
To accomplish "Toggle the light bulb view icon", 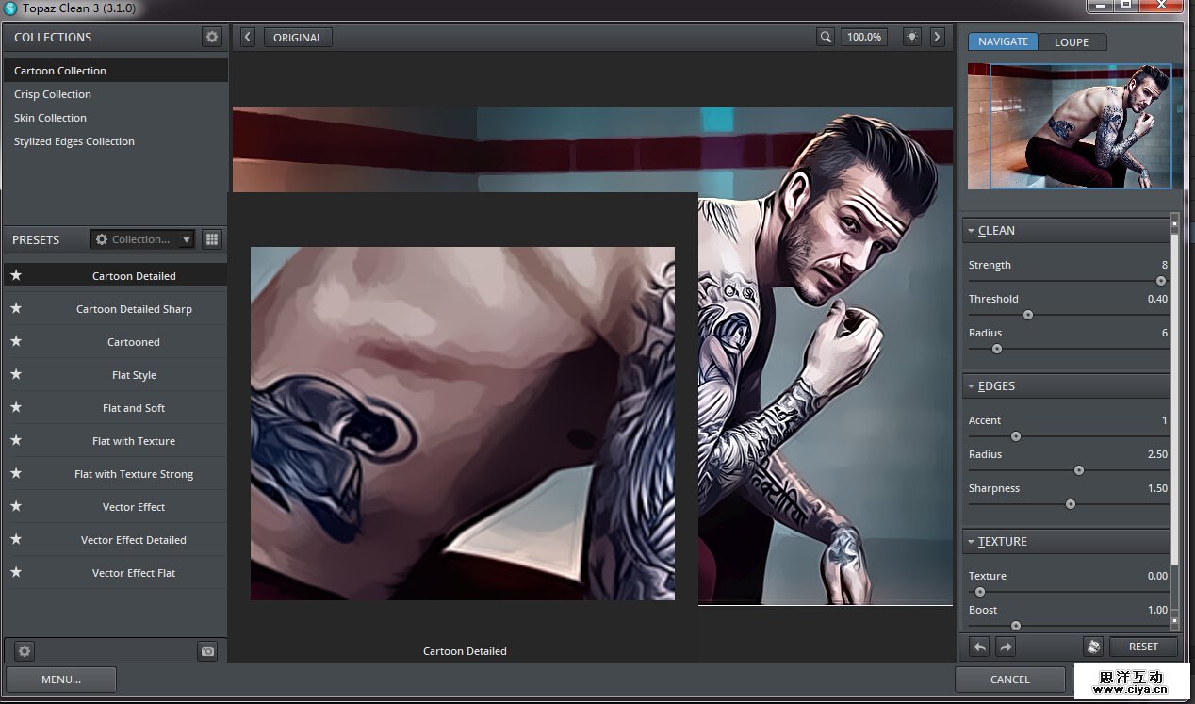I will tap(911, 37).
